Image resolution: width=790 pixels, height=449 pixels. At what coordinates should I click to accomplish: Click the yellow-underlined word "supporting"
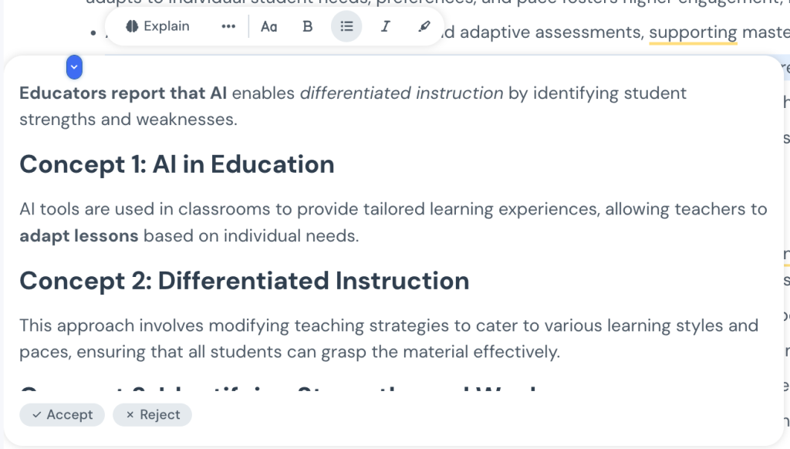(693, 32)
